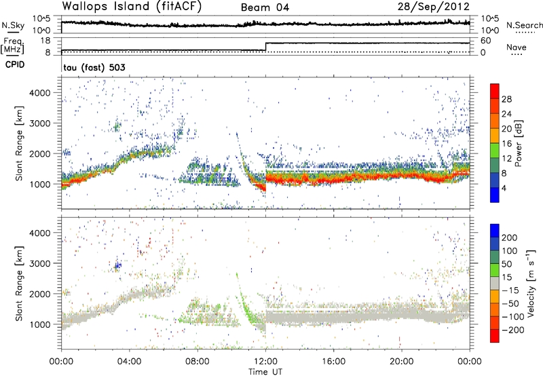Click the 'Slant Range [km]' label of power panel
543x376 pixels.
tap(19, 143)
